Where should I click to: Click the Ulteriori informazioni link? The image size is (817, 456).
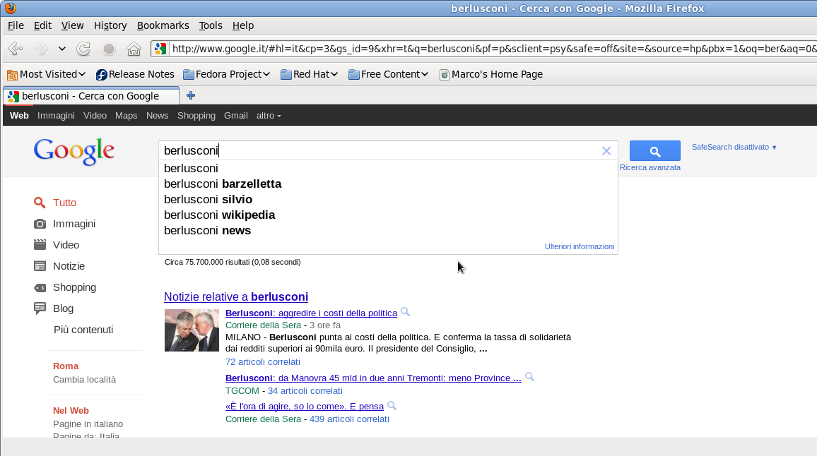click(x=580, y=247)
